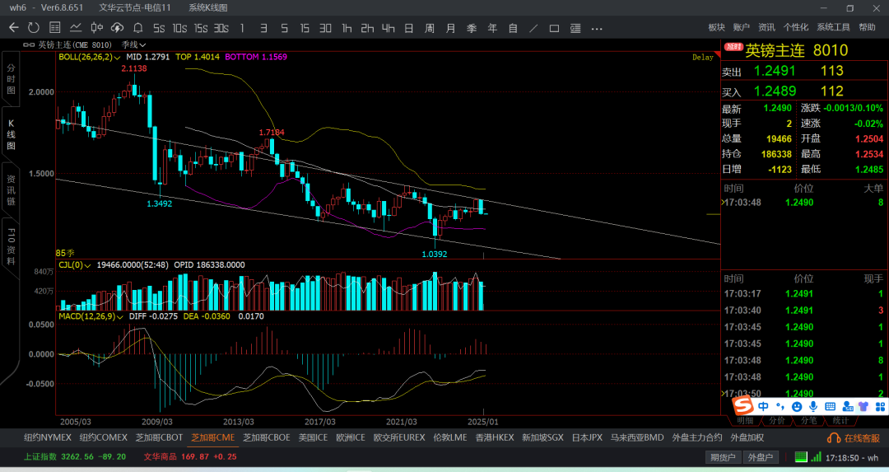Open the emoji smiley on Sogou bar
This screenshot has height=472, width=889.
pos(797,406)
